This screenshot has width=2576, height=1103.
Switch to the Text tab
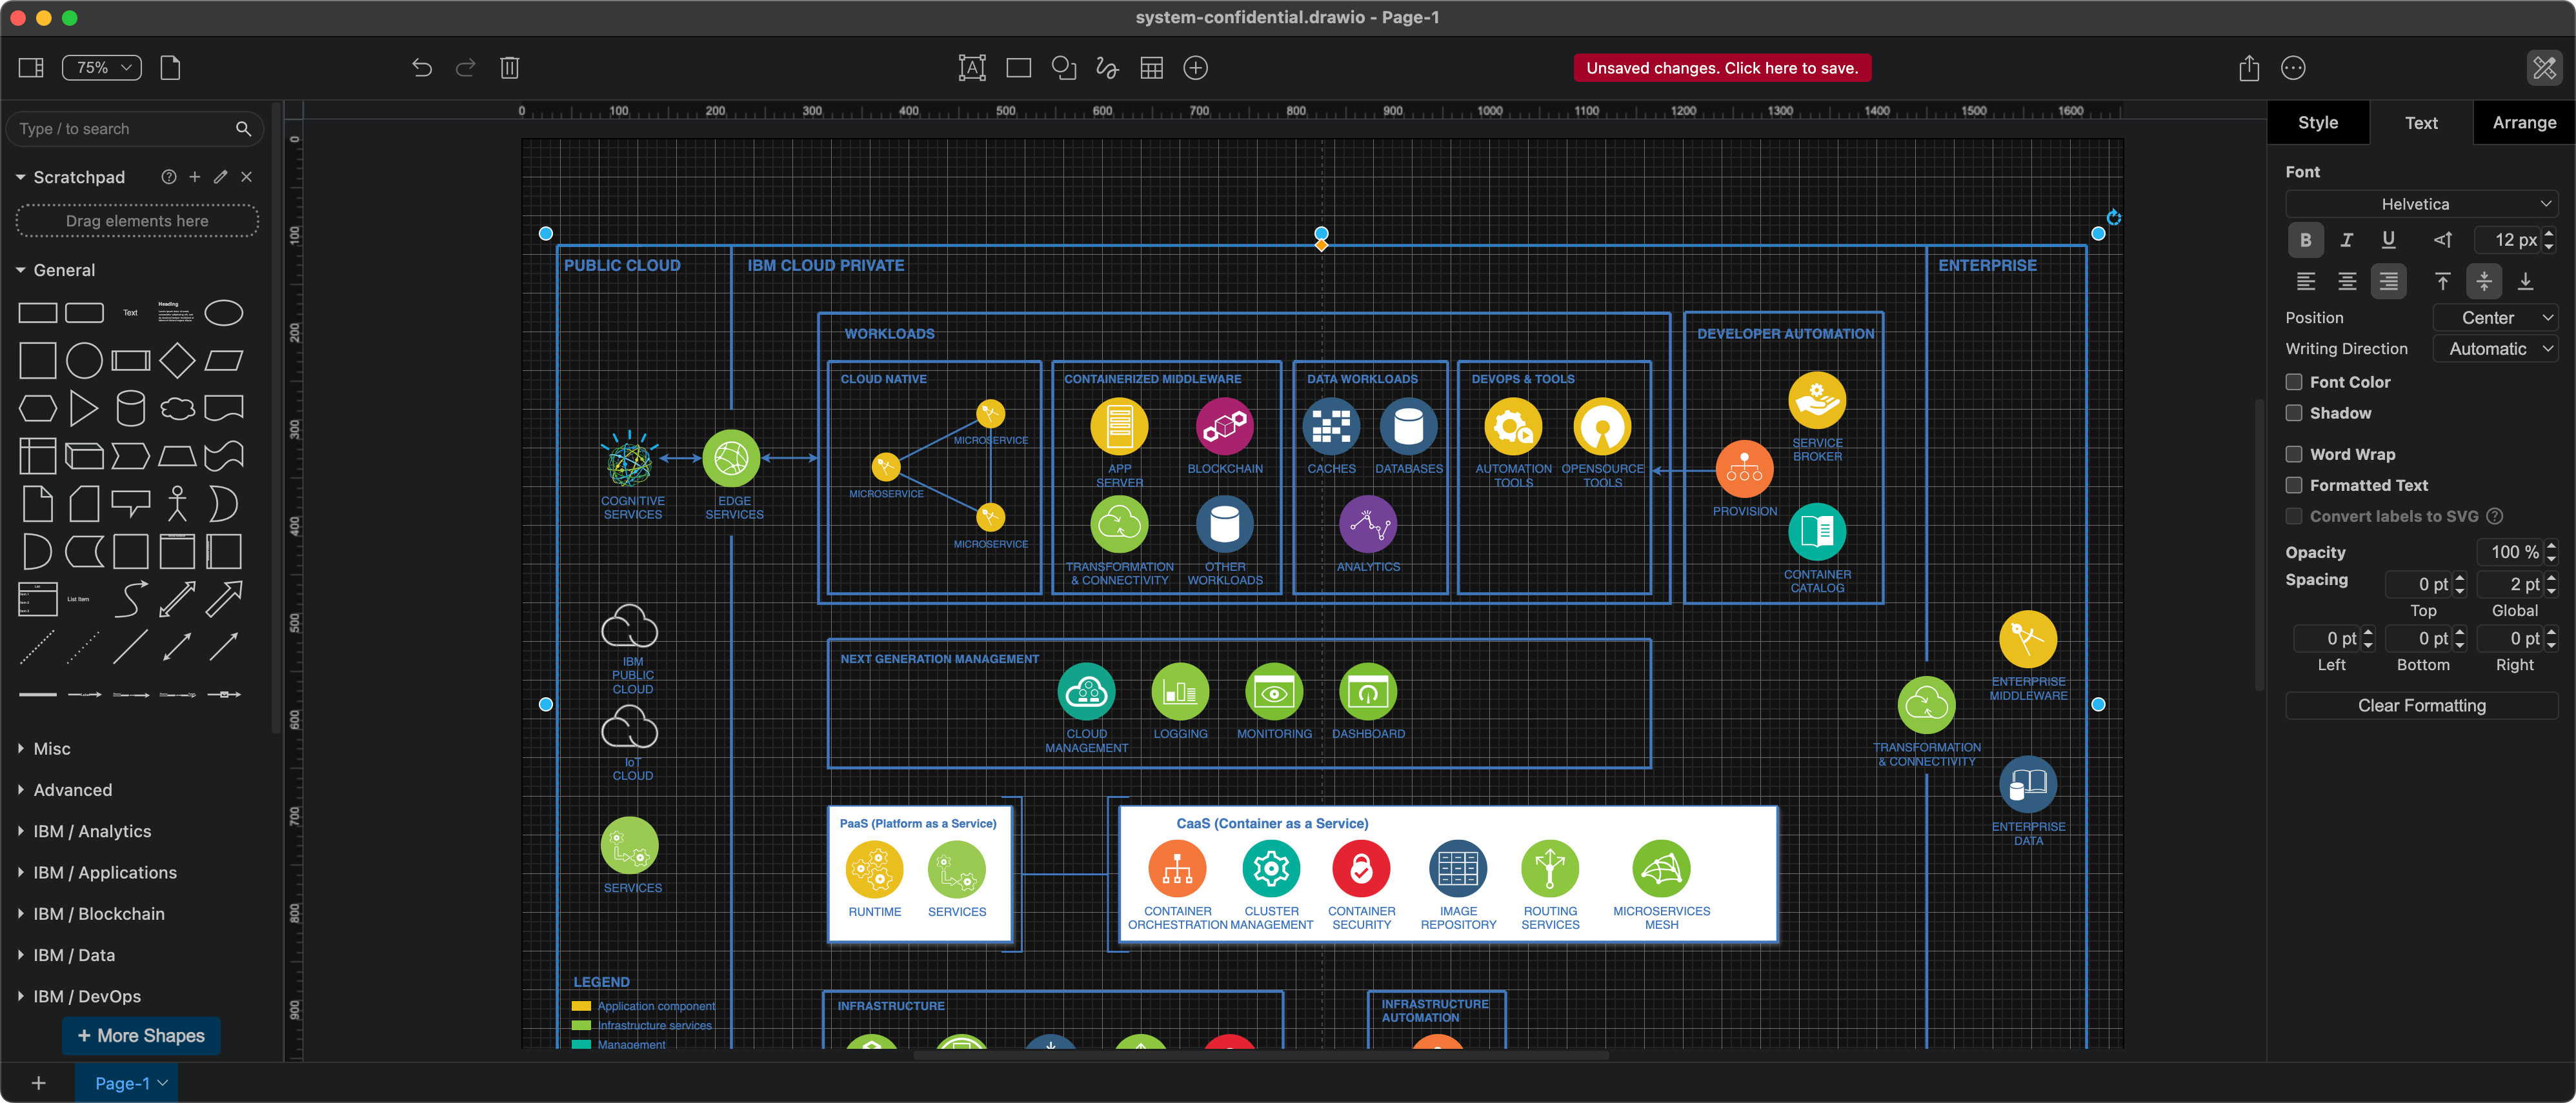2421,122
